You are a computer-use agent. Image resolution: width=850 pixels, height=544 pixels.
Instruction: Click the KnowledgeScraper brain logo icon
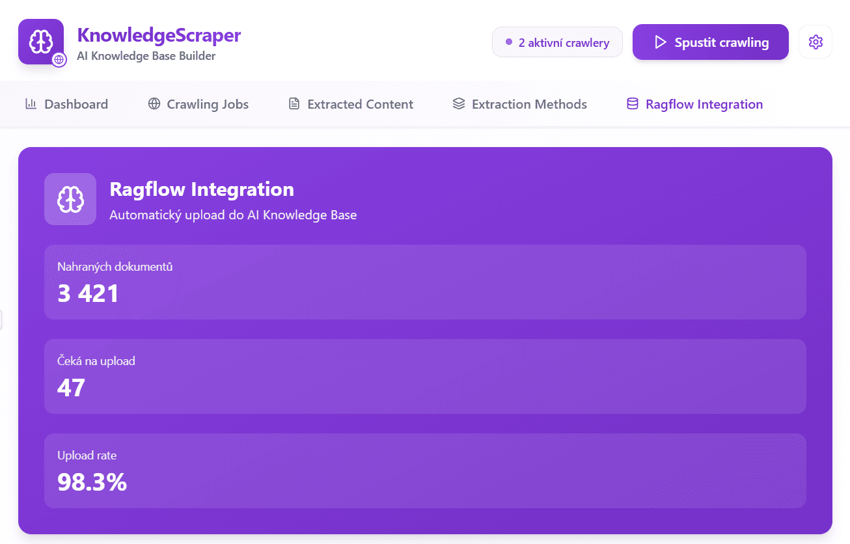pyautogui.click(x=40, y=40)
